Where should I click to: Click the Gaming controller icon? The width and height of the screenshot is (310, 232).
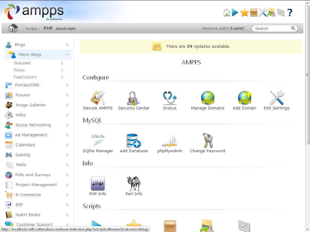click(x=9, y=155)
